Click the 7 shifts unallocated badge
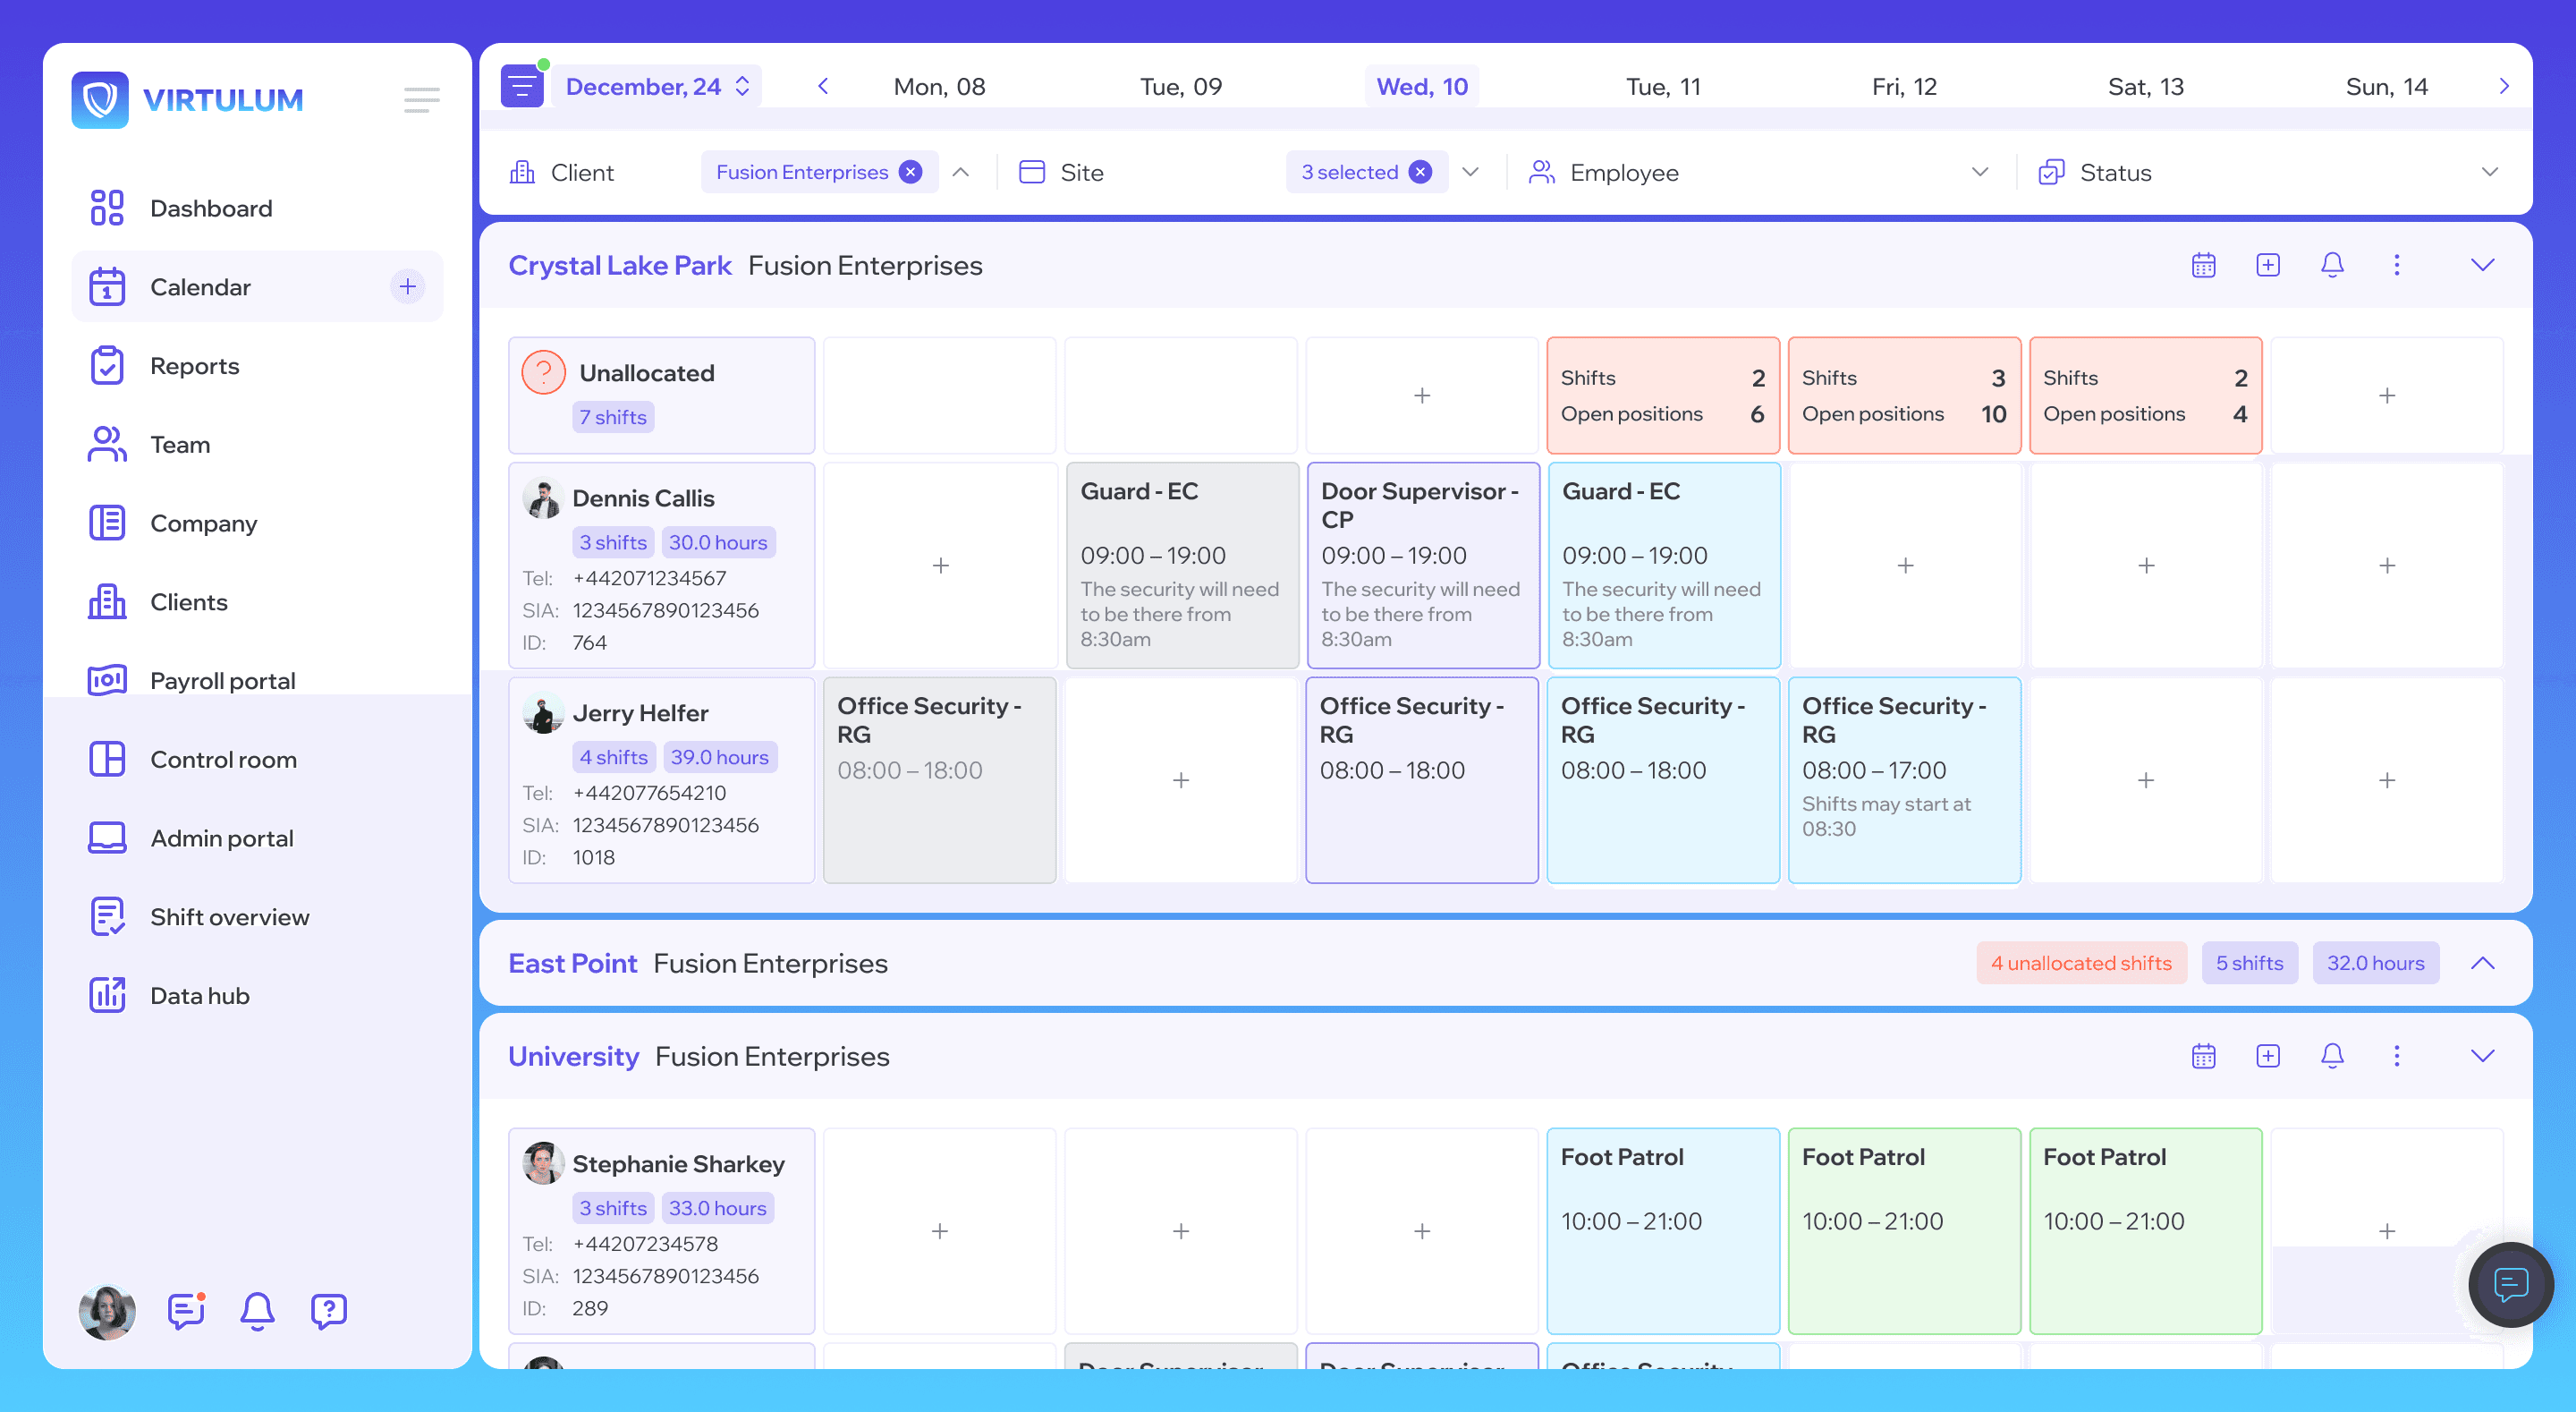This screenshot has width=2576, height=1412. [613, 417]
